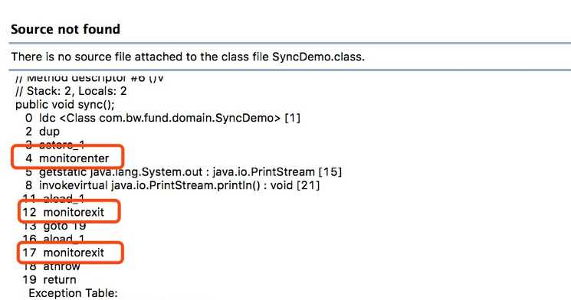Select the '17 monitorexit' instruction line

click(x=64, y=253)
